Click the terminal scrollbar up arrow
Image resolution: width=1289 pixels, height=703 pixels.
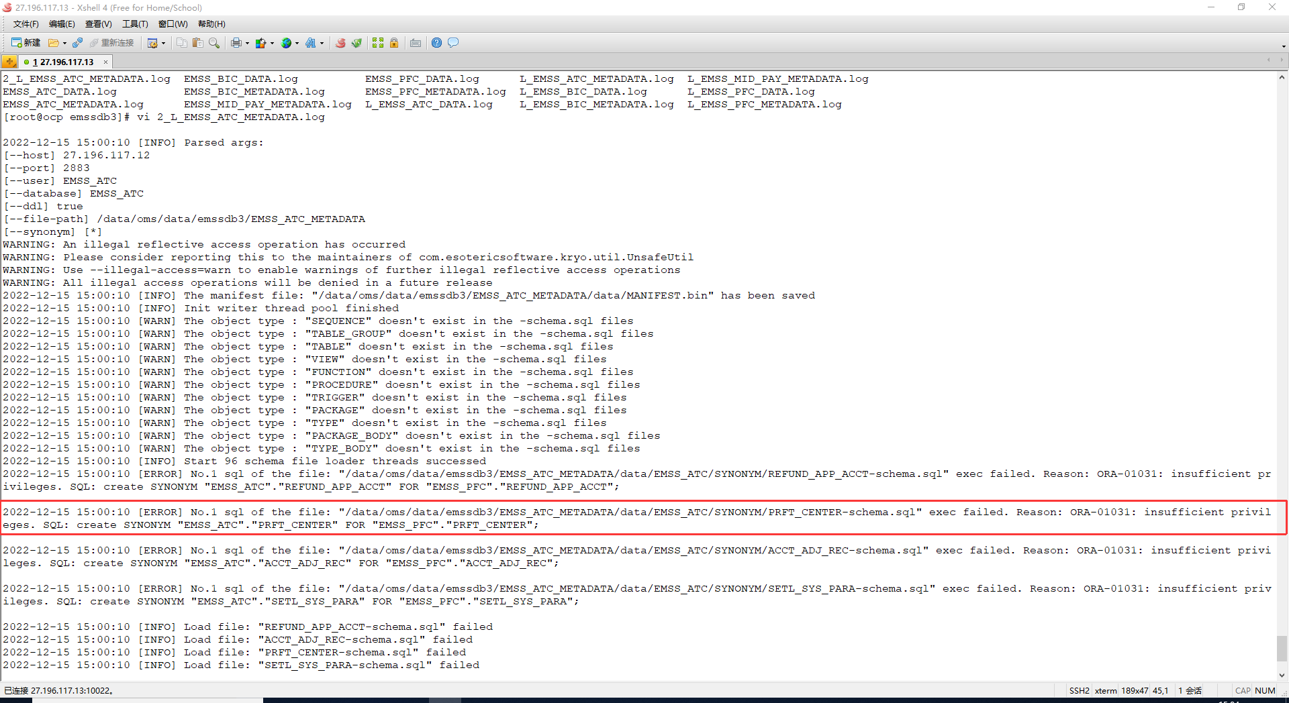coord(1282,78)
